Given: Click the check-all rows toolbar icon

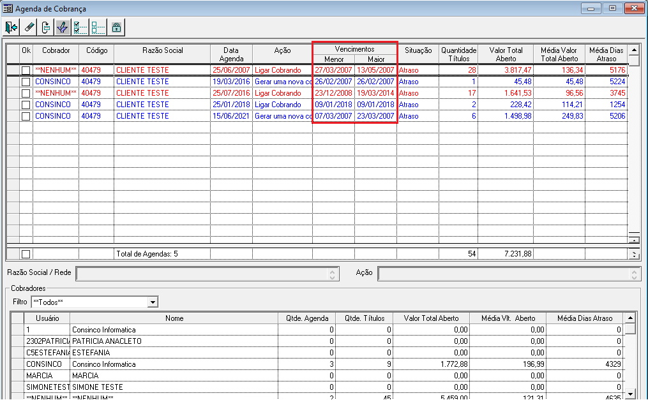Looking at the screenshot, I should (80, 27).
